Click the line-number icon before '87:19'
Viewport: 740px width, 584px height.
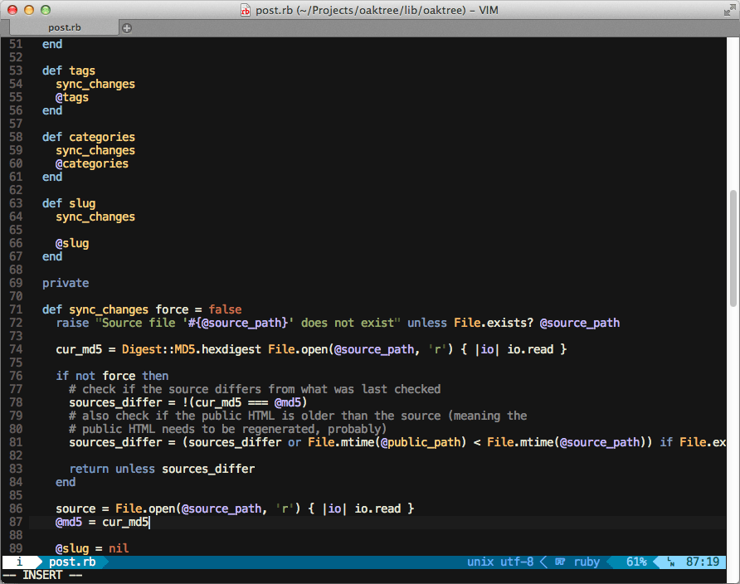(670, 562)
